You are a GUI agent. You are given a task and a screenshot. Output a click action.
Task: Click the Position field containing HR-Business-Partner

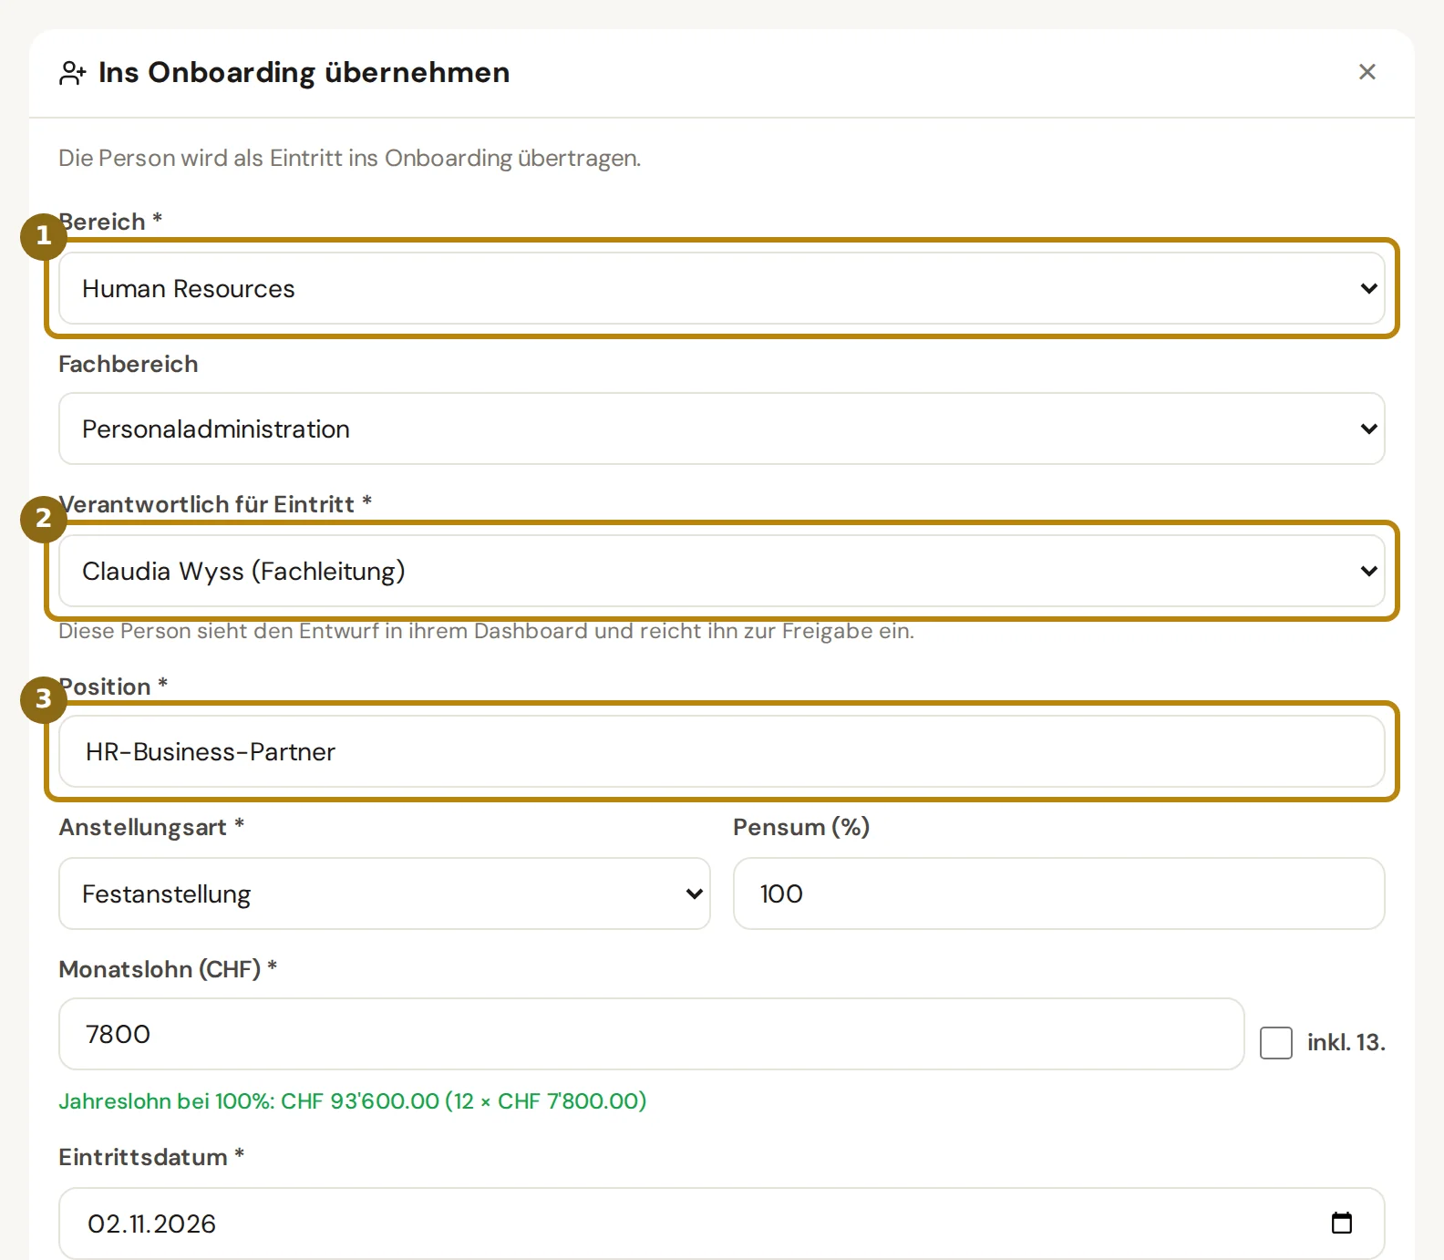(722, 751)
